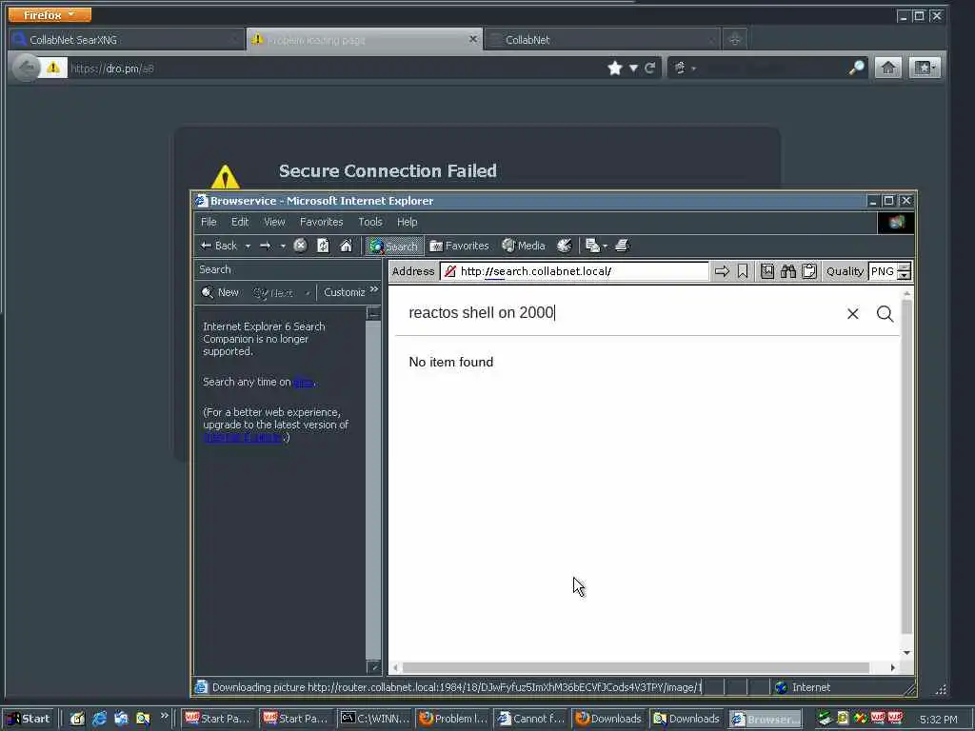Click Firefox search magnifier icon

click(x=856, y=69)
